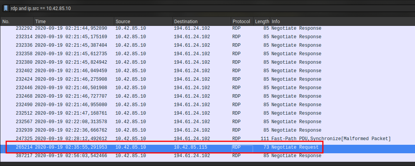Click the horizontal scrollbar below the packet list

pyautogui.click(x=207, y=164)
